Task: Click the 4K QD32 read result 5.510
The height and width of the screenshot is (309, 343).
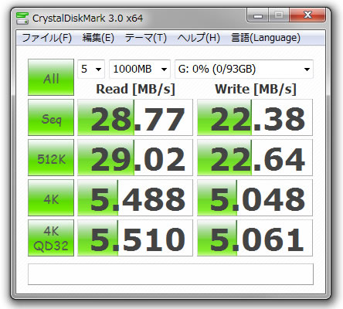Action: (x=135, y=238)
